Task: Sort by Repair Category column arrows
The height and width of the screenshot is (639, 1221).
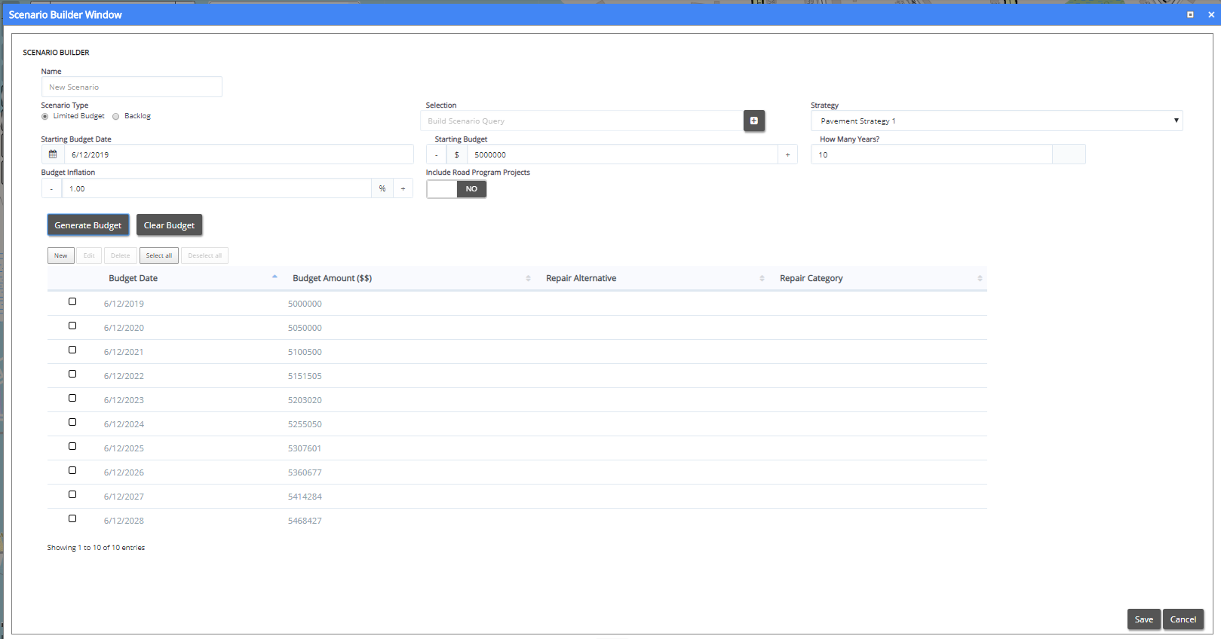Action: [980, 278]
